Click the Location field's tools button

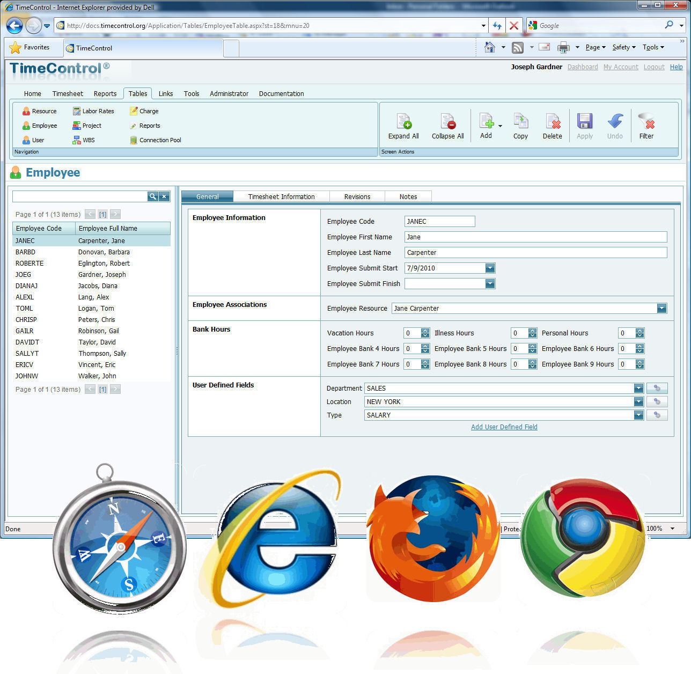point(657,401)
